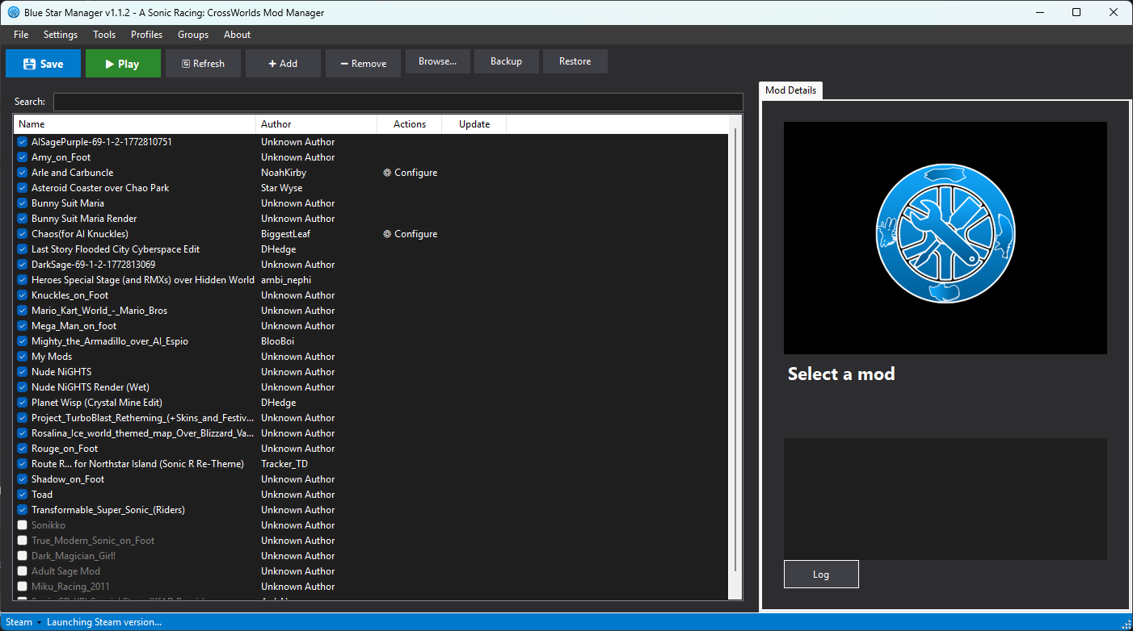Uncheck the Amy_on_Foot mod
Viewport: 1133px width, 631px height.
tap(23, 157)
